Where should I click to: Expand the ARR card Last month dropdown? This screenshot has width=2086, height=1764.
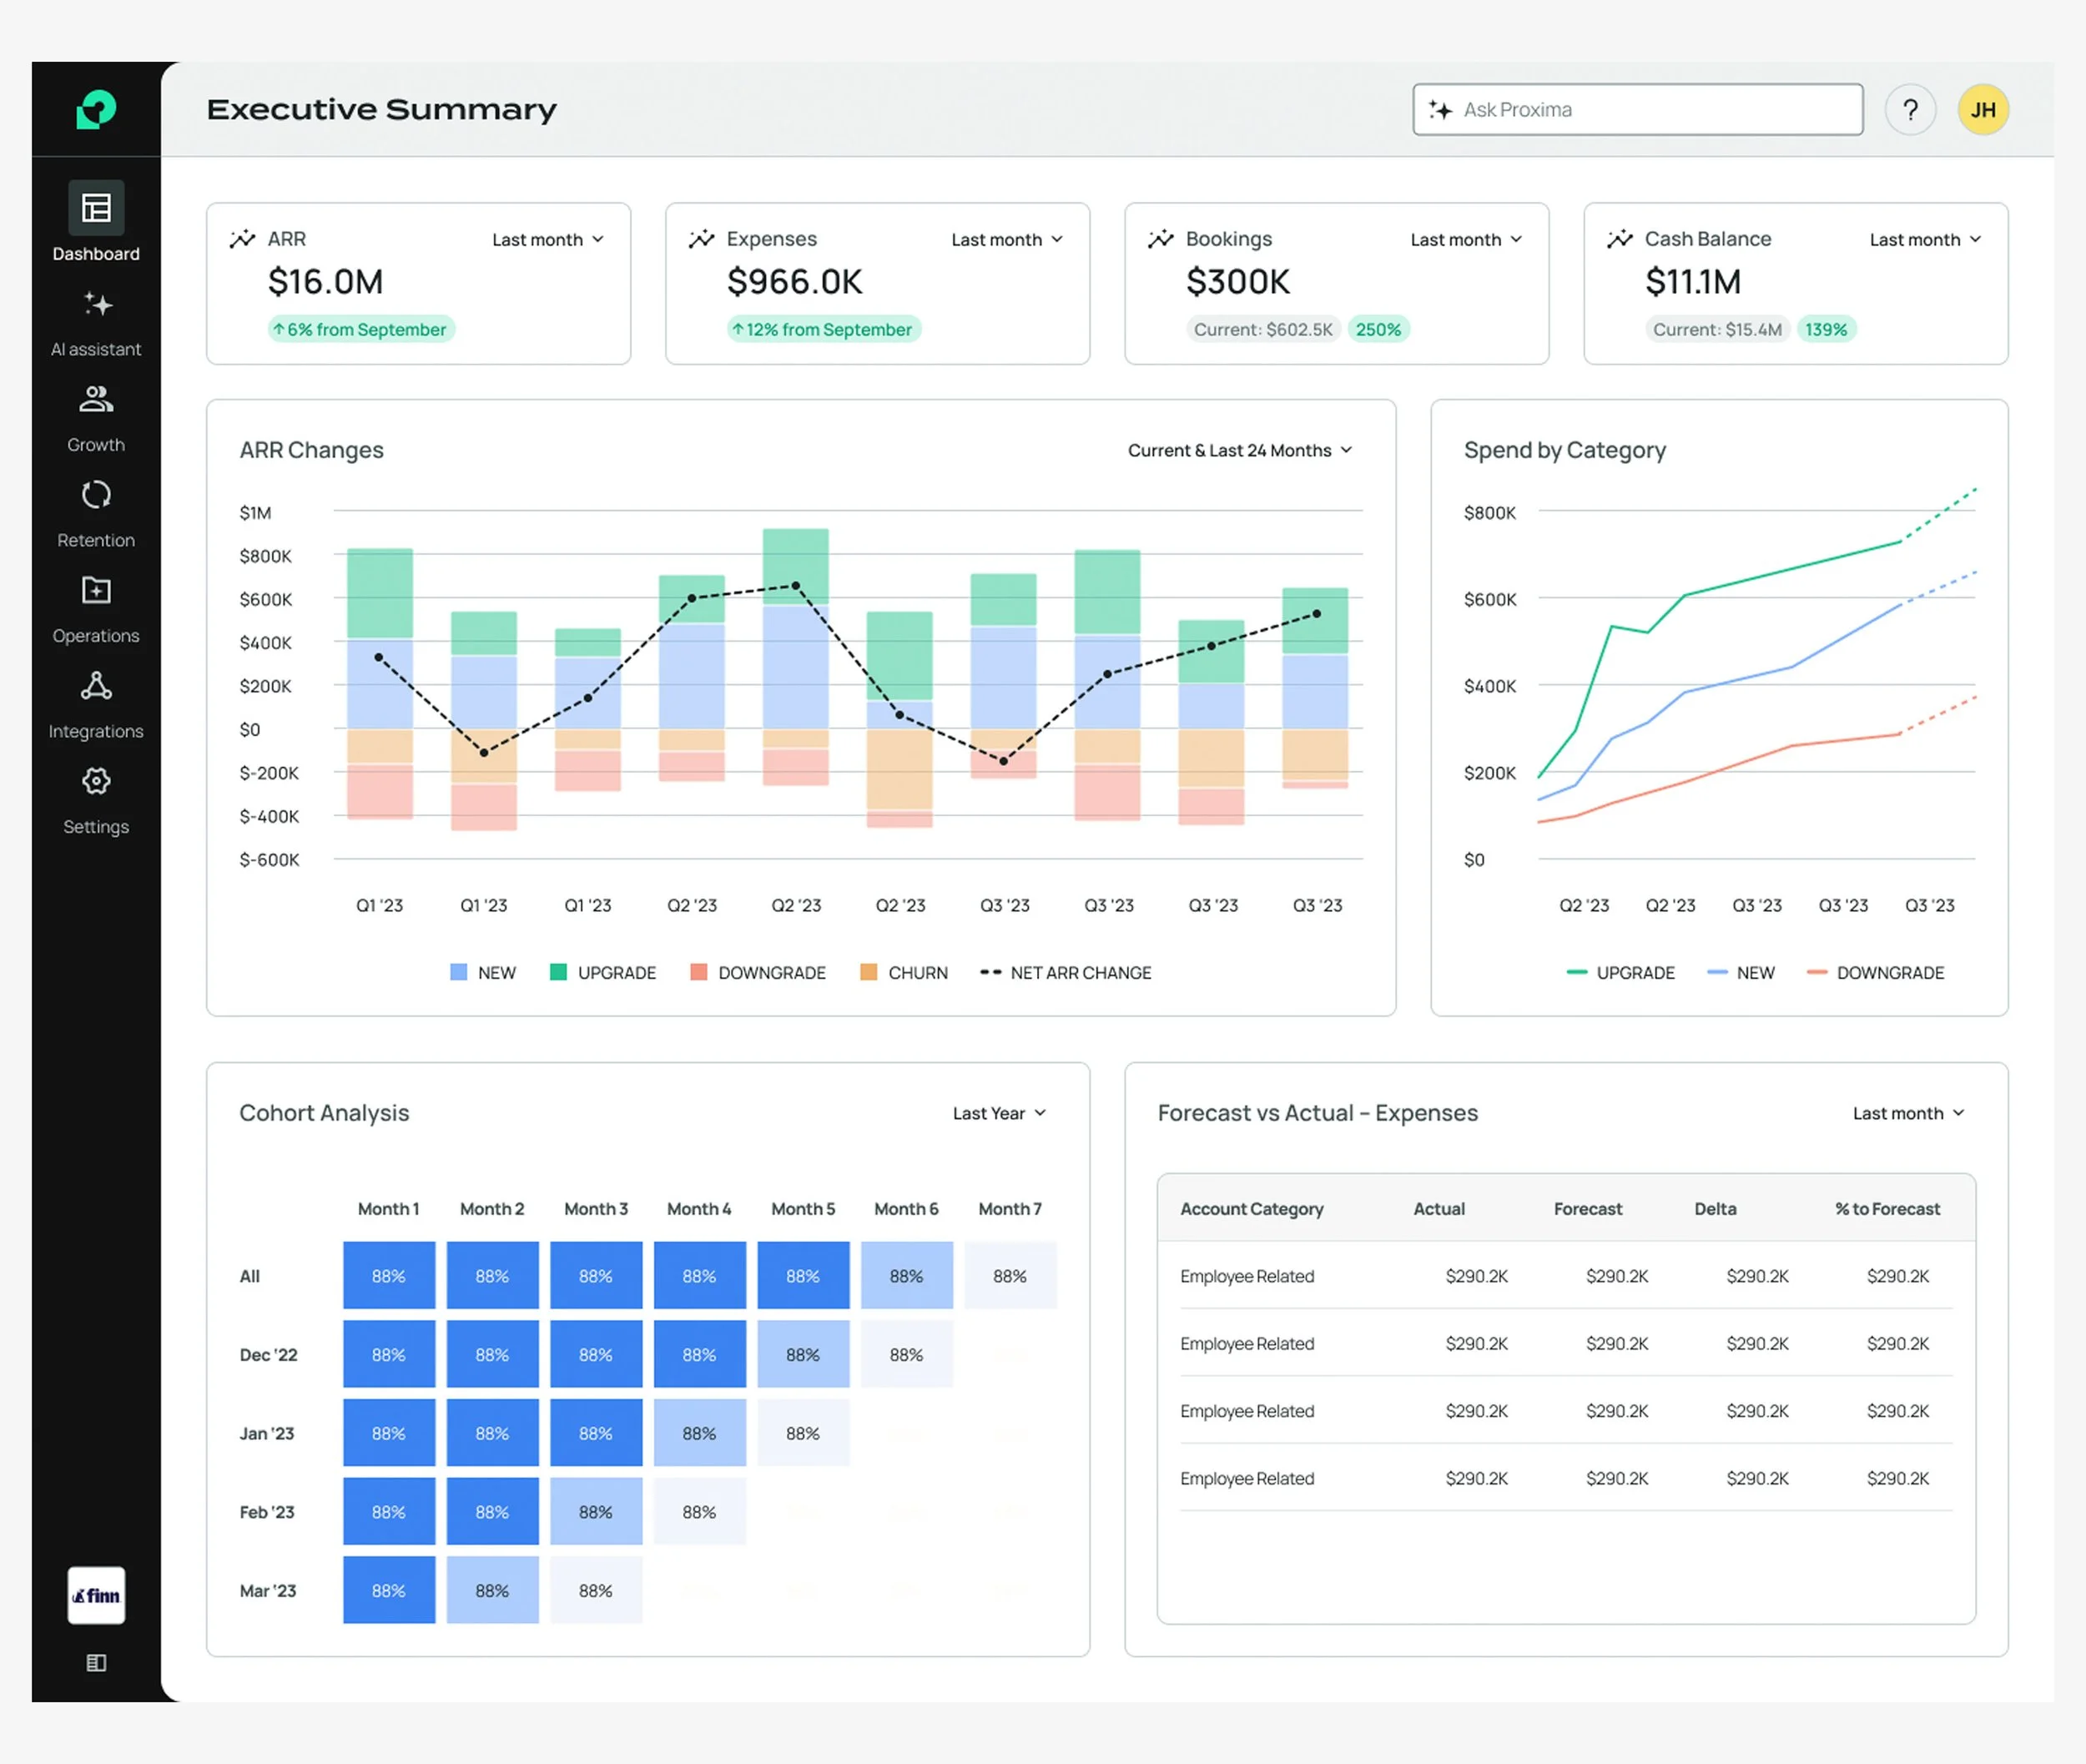(x=548, y=240)
